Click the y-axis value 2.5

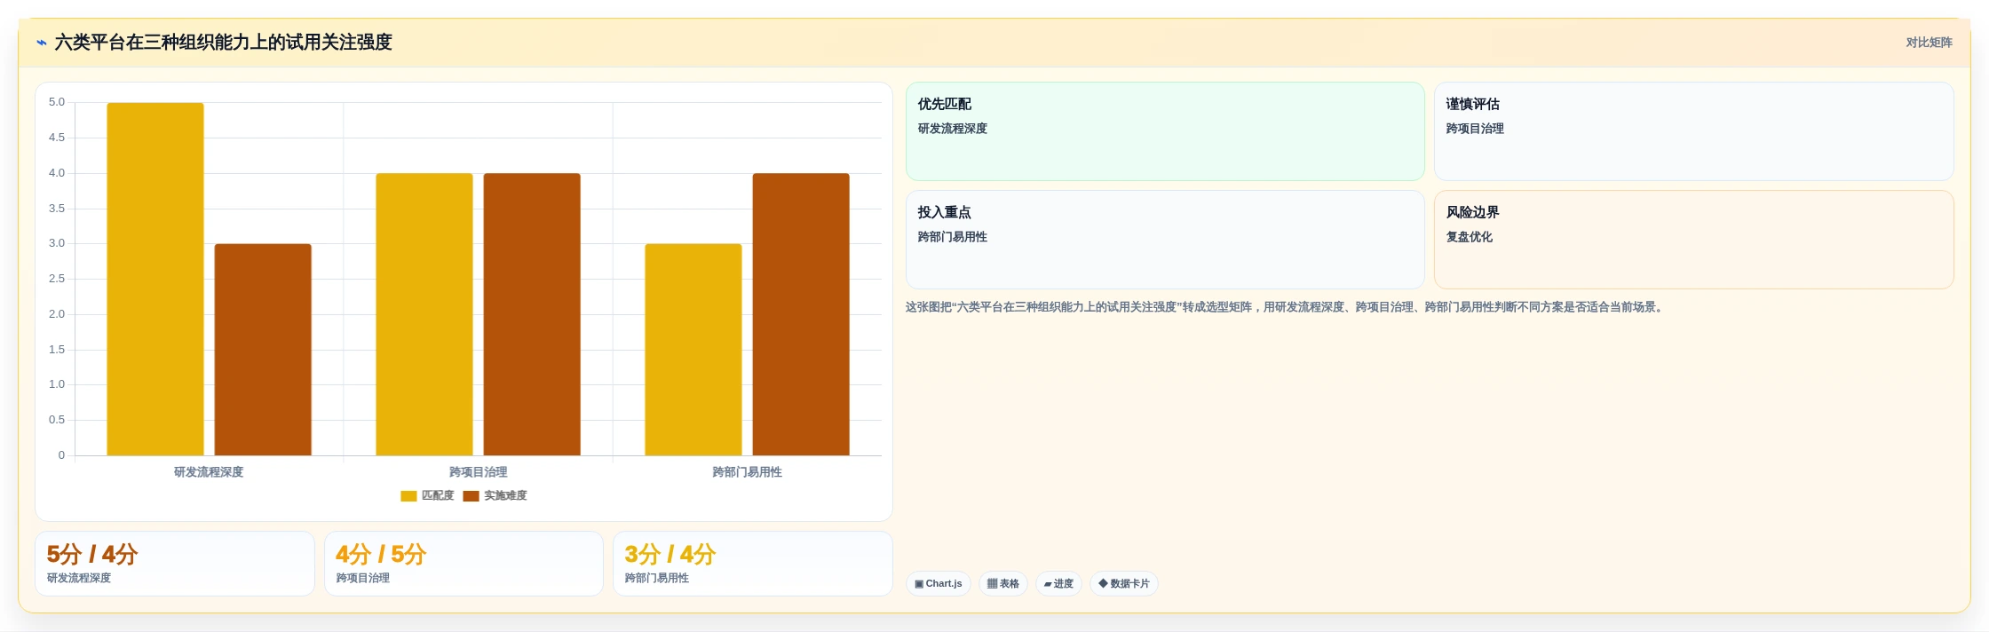[57, 279]
